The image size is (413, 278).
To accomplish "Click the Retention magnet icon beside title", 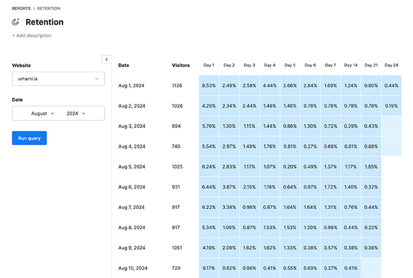I will point(16,22).
